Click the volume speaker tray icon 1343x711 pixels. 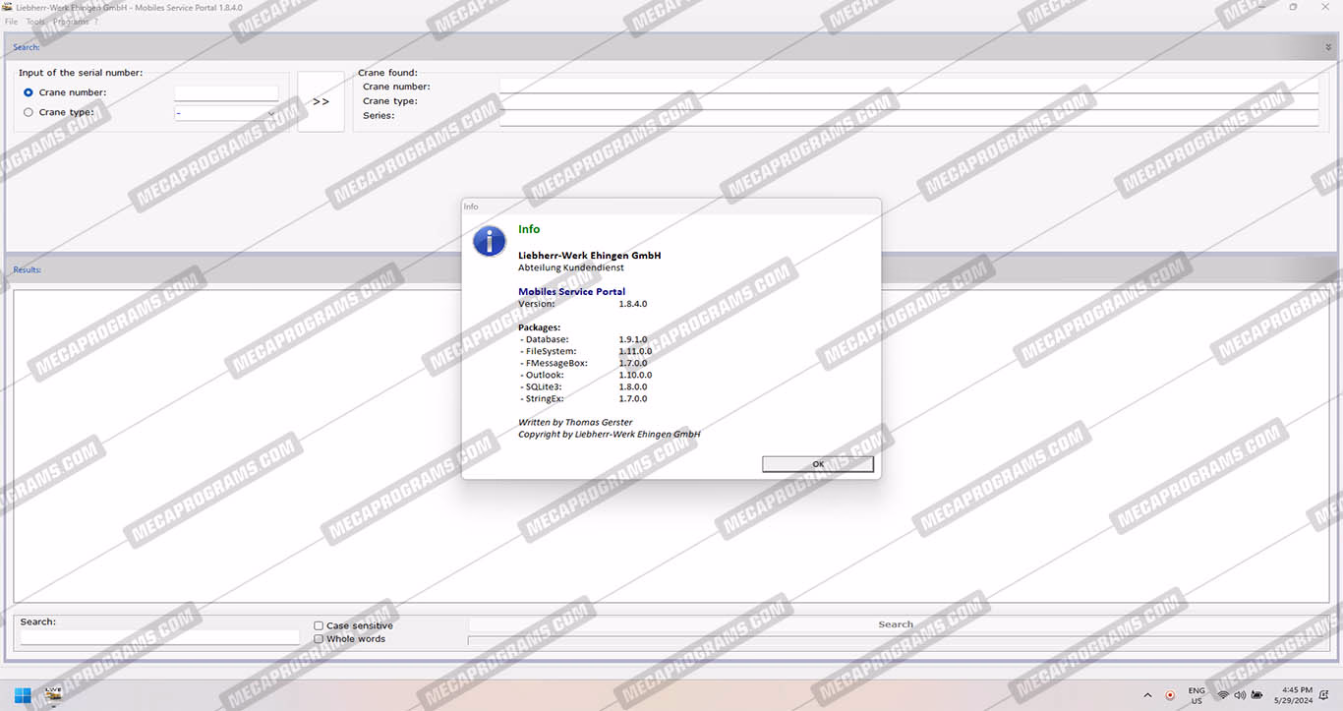pos(1240,695)
